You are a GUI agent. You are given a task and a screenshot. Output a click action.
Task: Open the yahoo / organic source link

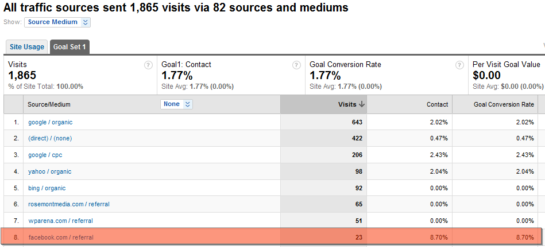click(50, 171)
